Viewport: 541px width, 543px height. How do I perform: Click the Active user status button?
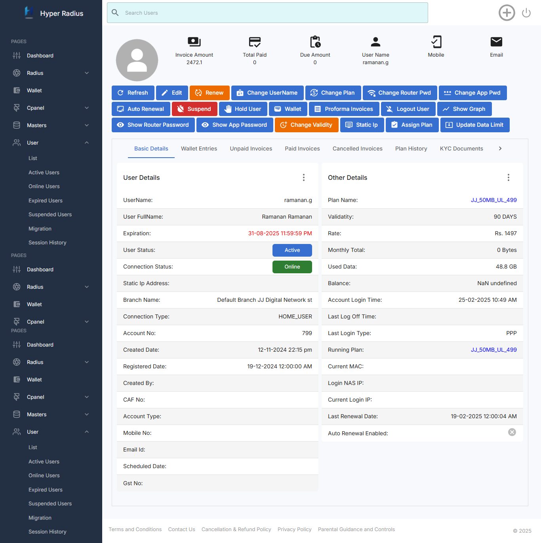tap(292, 250)
